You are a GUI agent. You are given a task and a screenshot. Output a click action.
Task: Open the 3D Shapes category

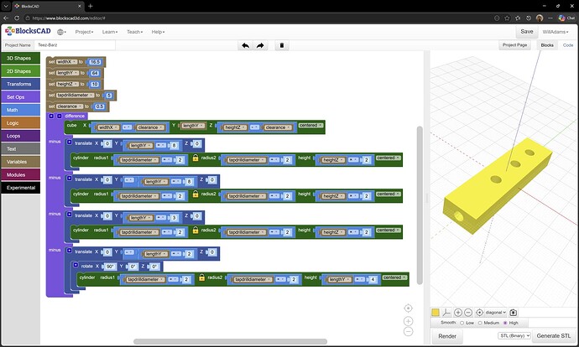coord(21,59)
